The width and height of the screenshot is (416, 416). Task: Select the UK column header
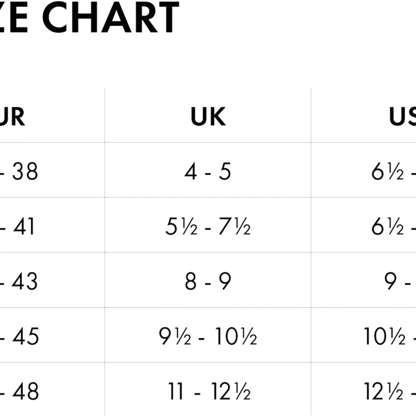[208, 117]
